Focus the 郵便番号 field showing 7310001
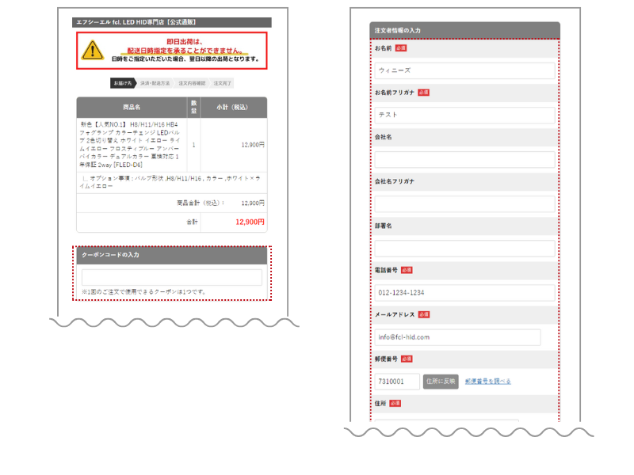Image resolution: width=634 pixels, height=475 pixels. (397, 382)
